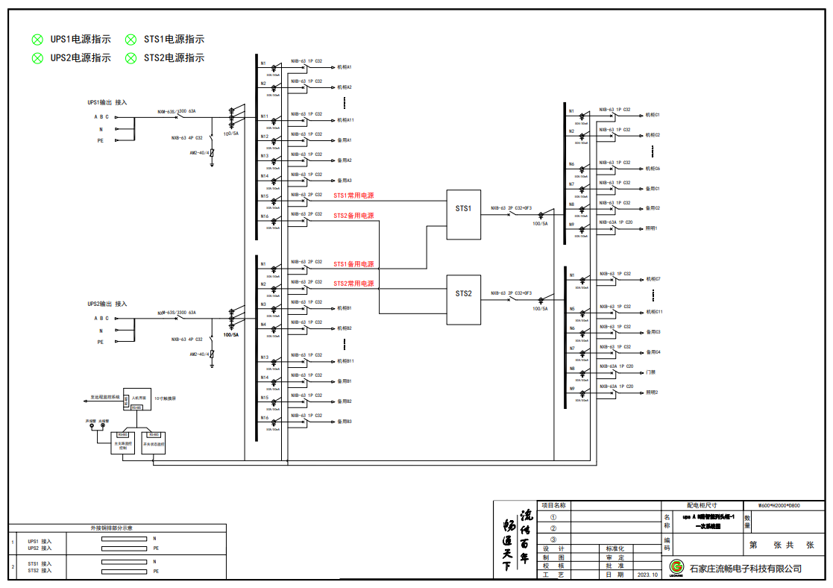Viewport: 833px width, 588px height.
Task: Click the UPS2电源指示 green indicator lamp
Action: [x=37, y=57]
